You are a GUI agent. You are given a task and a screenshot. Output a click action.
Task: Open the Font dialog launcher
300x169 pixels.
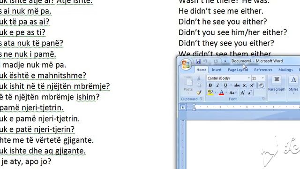tap(263, 99)
